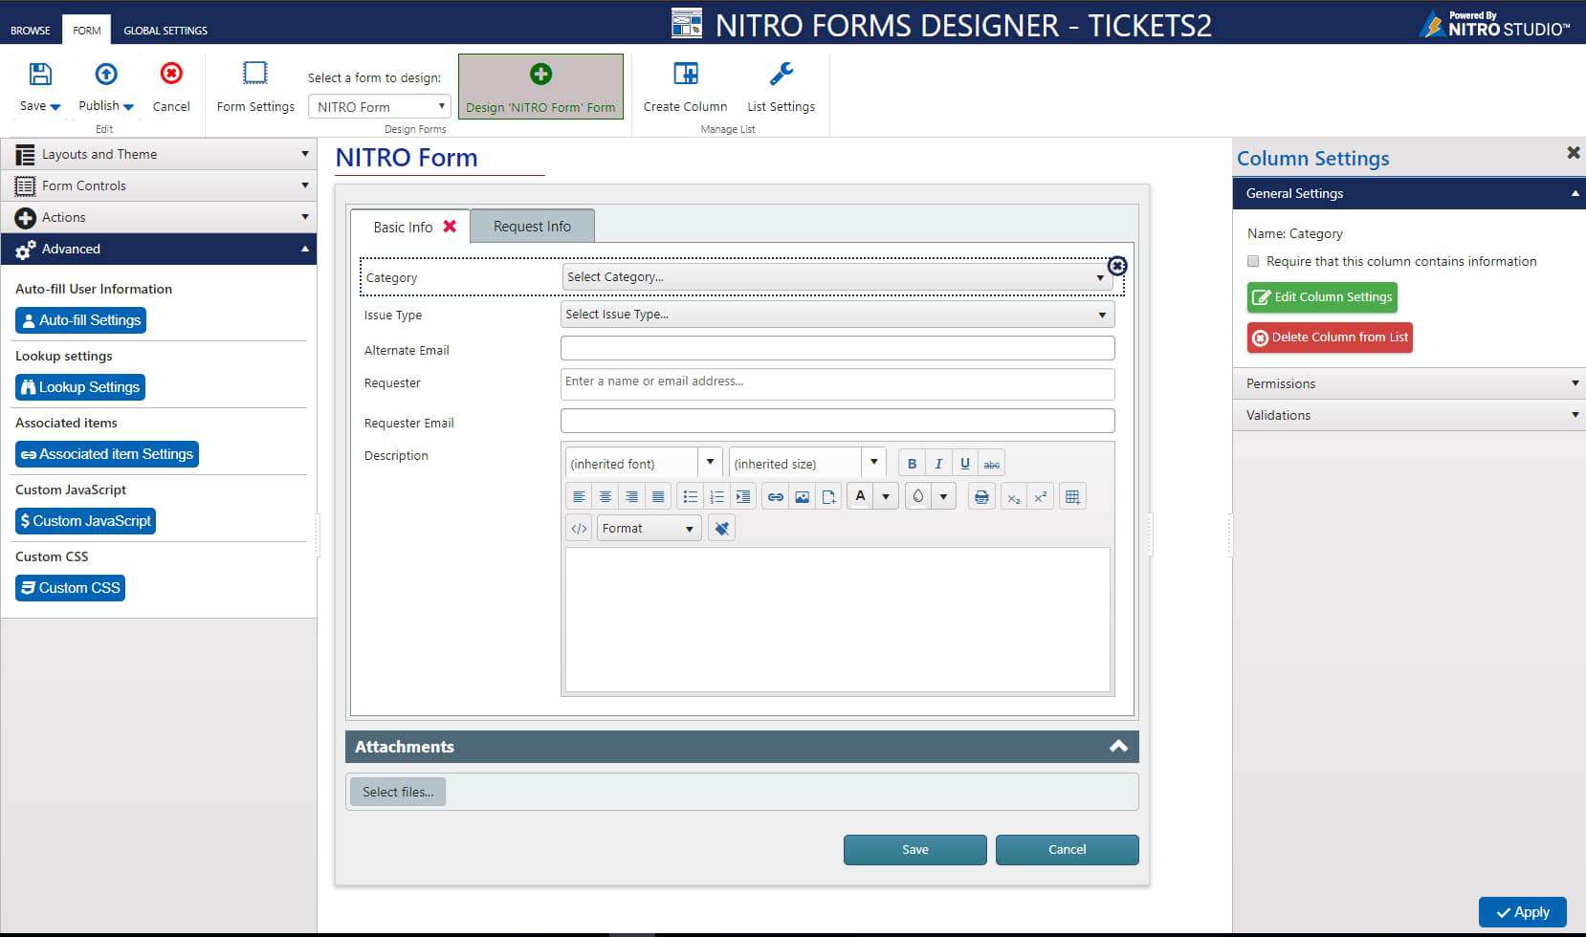Click Apply in Column Settings panel
Screen dimensions: 1586x937
1522,912
